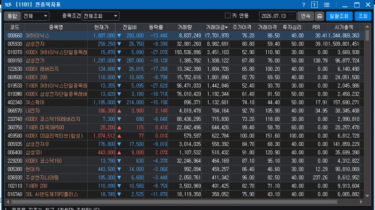
Task: Click the 일괄조회 button
Action: pyautogui.click(x=339, y=16)
